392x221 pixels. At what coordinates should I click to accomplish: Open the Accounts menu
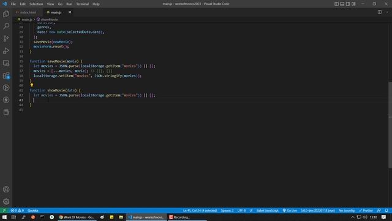click(x=6, y=190)
